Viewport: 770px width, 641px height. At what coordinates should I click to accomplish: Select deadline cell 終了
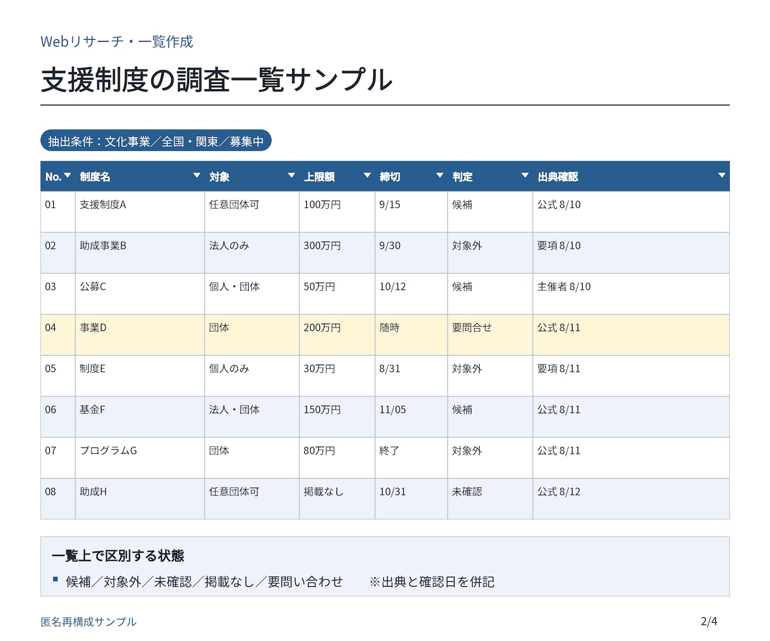tap(412, 457)
